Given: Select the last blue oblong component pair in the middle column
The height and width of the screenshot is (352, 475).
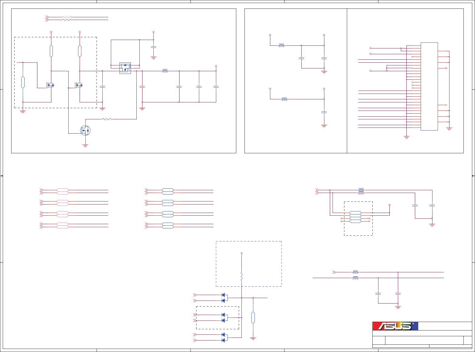Looking at the screenshot, I should coord(168,225).
